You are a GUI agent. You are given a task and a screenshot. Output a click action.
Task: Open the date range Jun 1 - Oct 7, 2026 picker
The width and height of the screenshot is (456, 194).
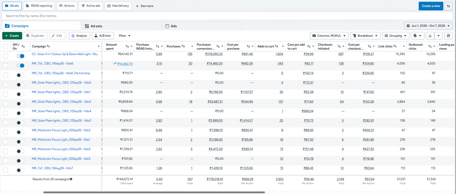tap(428, 26)
